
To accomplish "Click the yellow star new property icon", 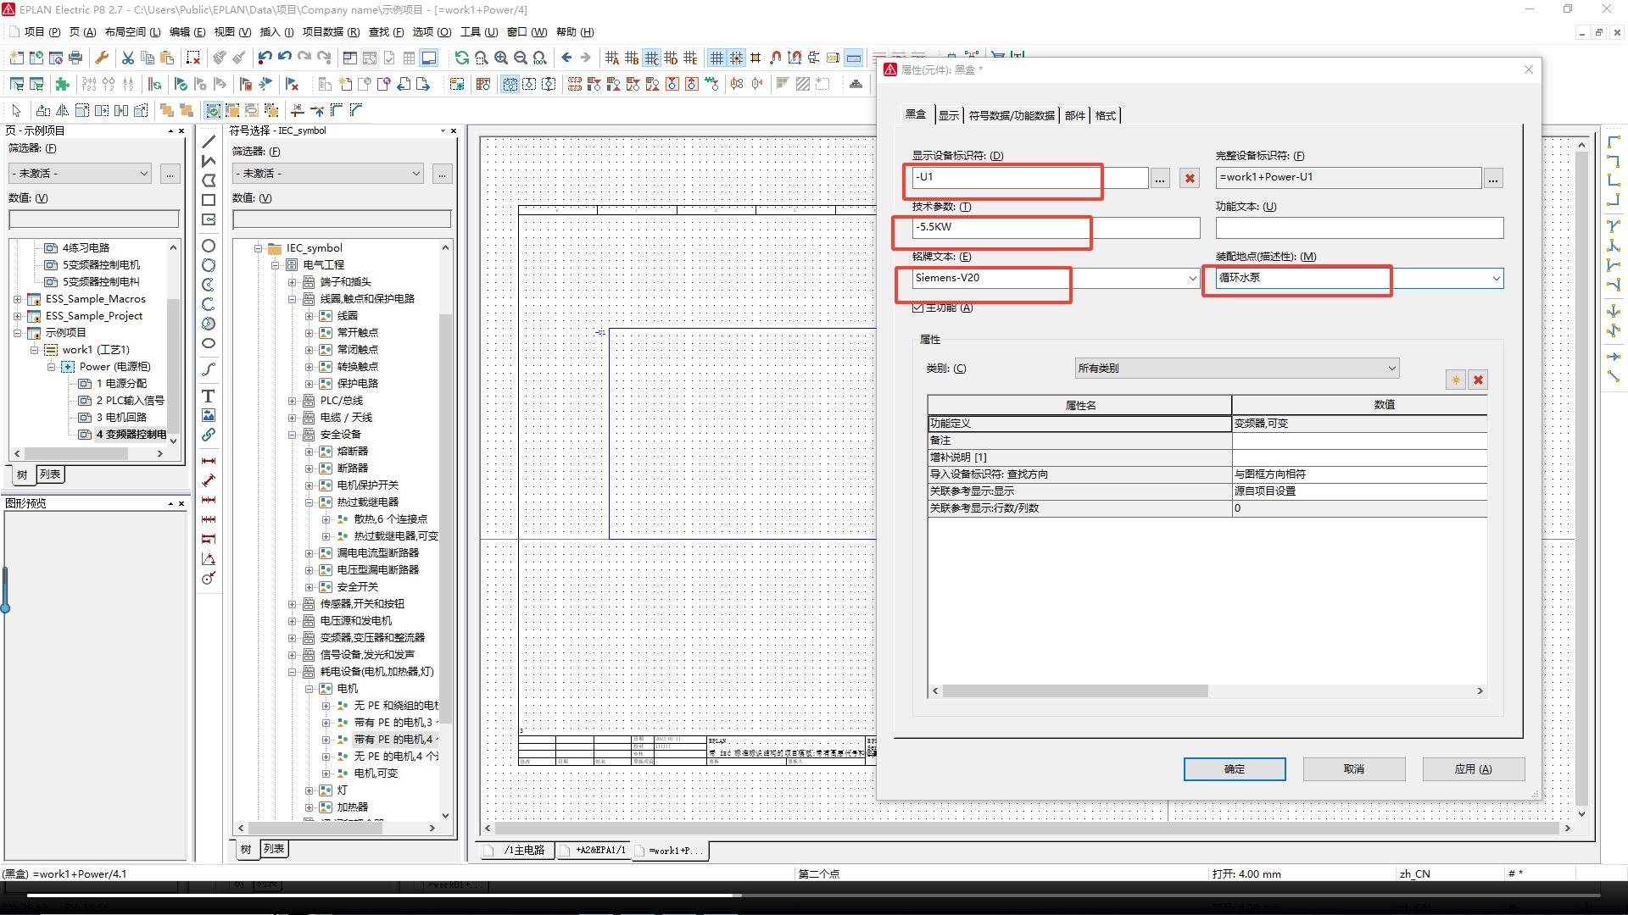I will (x=1455, y=380).
